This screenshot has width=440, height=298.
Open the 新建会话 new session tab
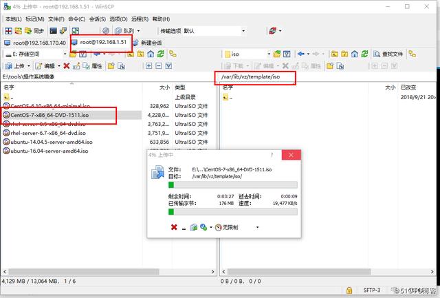click(x=148, y=43)
